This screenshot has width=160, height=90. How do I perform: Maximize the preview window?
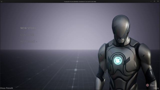tap(154, 1)
